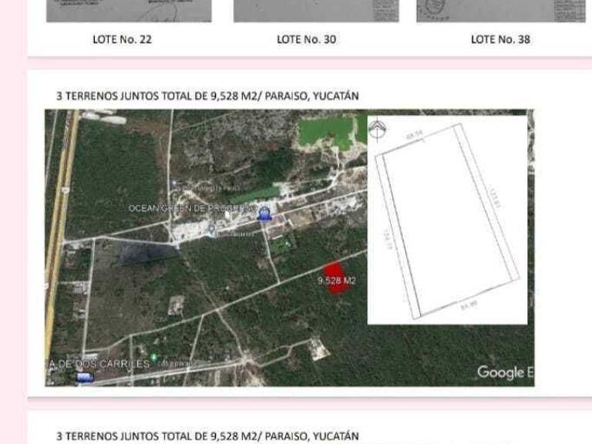Viewport: 592px width, 444px height.
Task: Click the small blue location pin below Ocean Green label
Action: (212, 229)
